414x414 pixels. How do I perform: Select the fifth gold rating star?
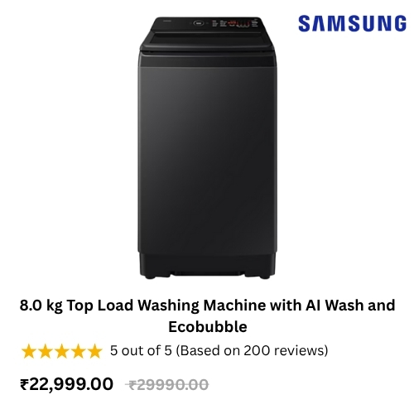click(95, 351)
